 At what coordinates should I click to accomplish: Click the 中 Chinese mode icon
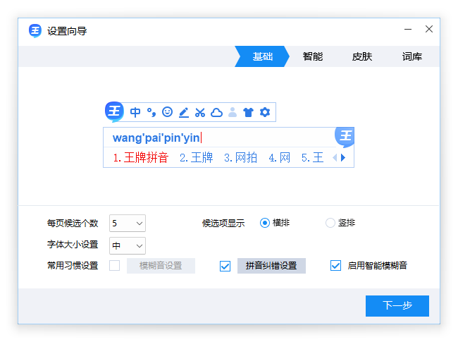(x=135, y=112)
